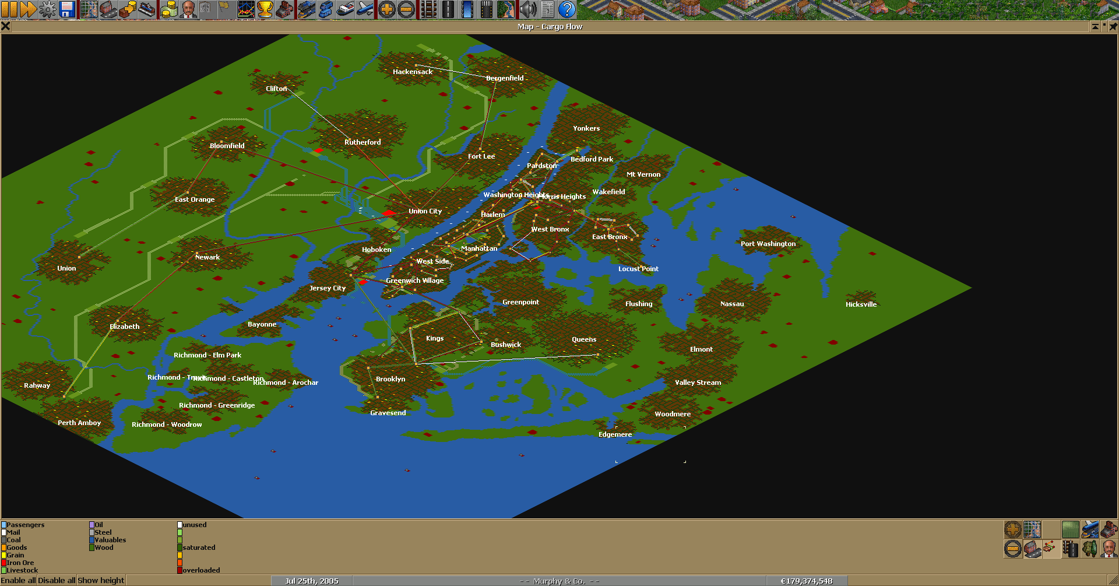Toggle Valuables cargo flow display
Screen dimensions: 1119x586
pos(108,540)
